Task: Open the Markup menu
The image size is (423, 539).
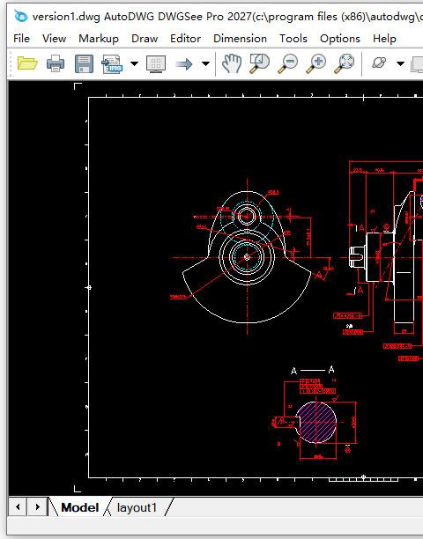Action: pos(99,39)
